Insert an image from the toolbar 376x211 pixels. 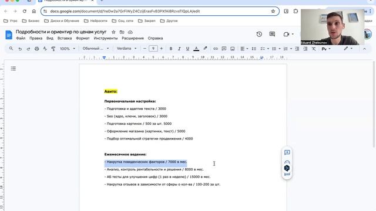(x=233, y=49)
